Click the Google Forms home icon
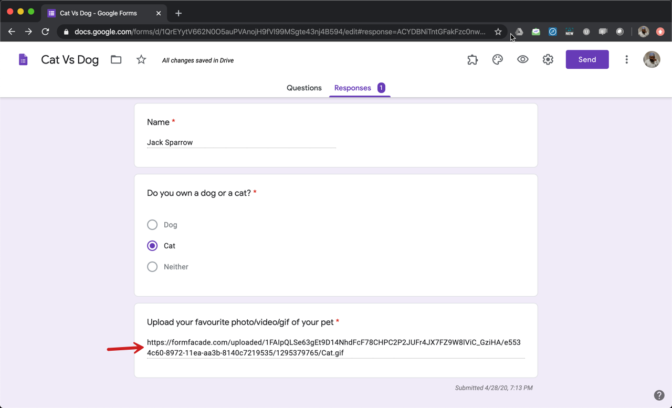Image resolution: width=672 pixels, height=408 pixels. (23, 60)
